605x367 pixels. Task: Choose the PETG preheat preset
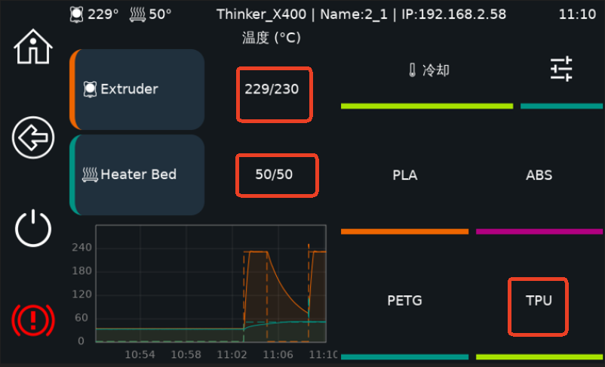(404, 301)
